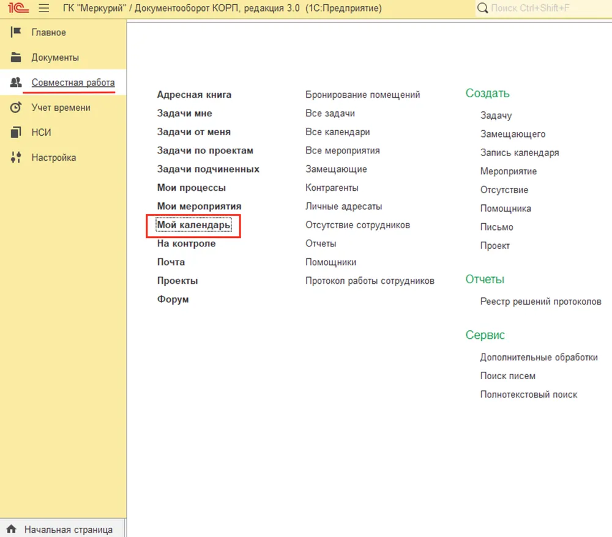Create a new Проект
612x537 pixels.
coord(494,246)
